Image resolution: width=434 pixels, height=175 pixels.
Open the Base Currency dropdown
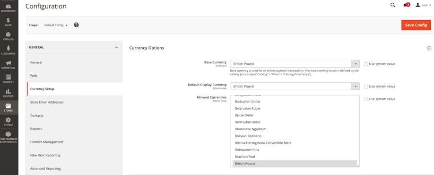click(x=295, y=64)
